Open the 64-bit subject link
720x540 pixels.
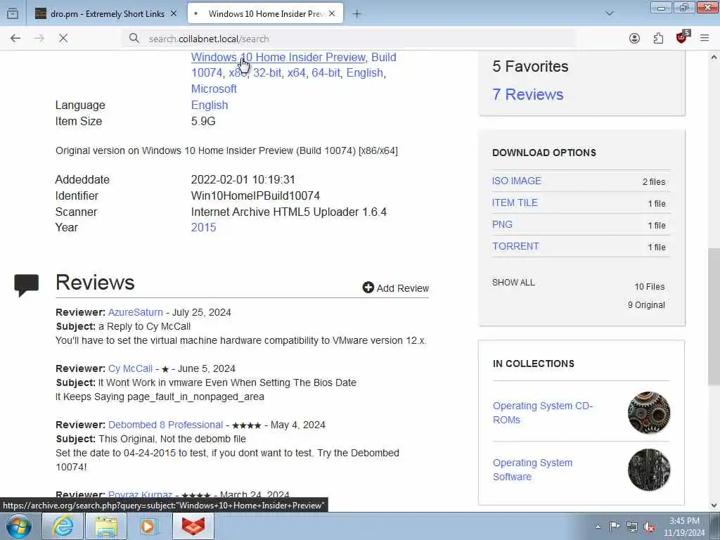pos(326,73)
